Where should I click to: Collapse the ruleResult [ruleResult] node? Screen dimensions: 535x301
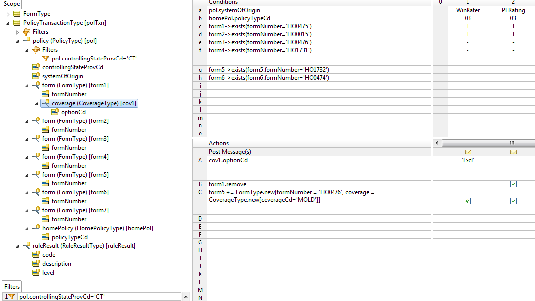(18, 246)
